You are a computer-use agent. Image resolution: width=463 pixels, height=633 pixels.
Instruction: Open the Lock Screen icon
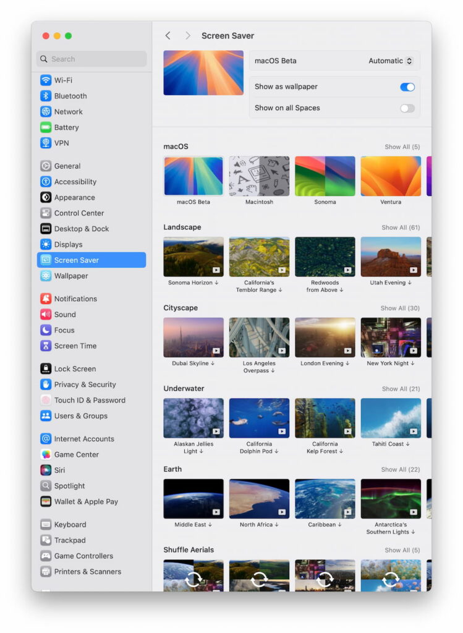(46, 368)
